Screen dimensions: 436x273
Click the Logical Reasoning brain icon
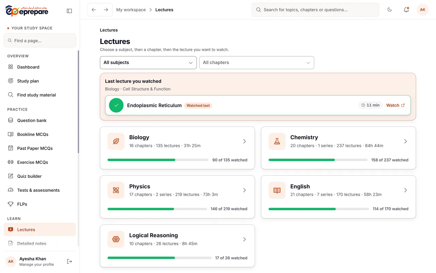(x=116, y=240)
